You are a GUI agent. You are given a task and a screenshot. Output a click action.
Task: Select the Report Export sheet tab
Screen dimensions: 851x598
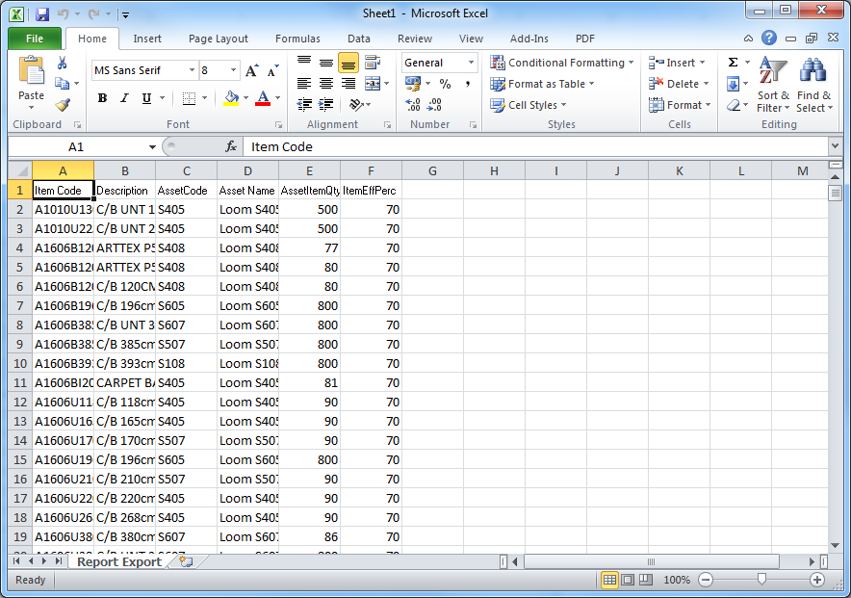119,561
